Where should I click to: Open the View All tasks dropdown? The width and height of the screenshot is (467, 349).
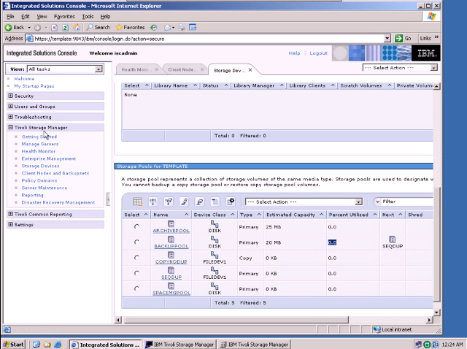(99, 69)
